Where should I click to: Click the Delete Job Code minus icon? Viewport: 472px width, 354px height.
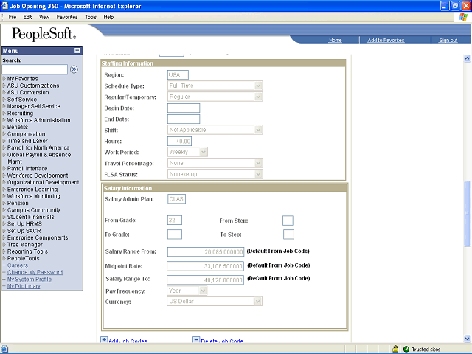tap(196, 340)
